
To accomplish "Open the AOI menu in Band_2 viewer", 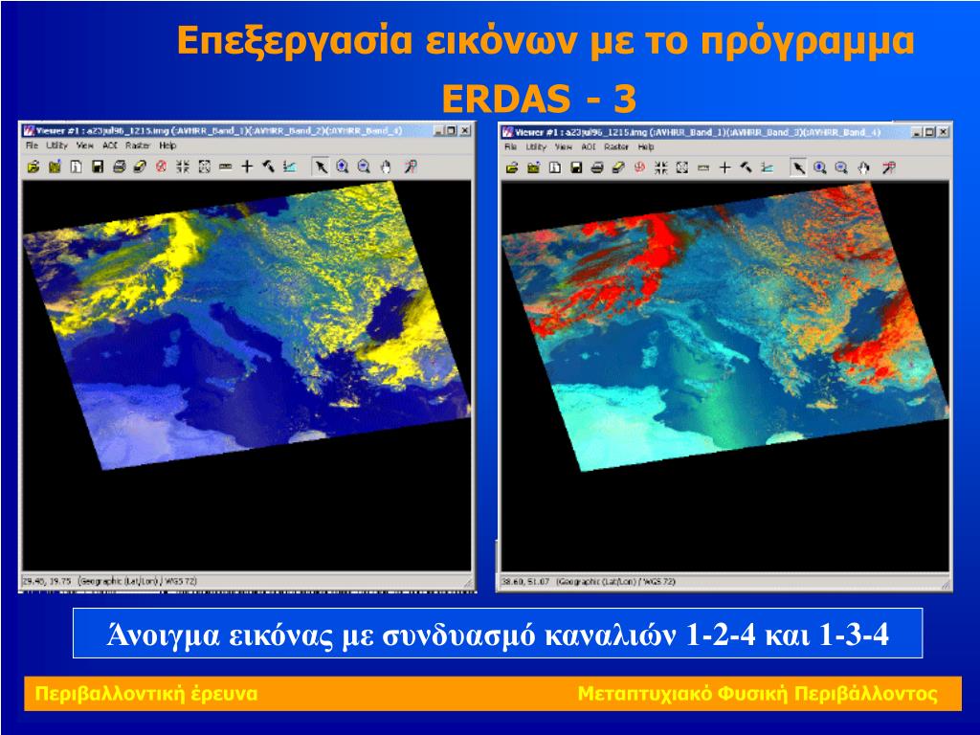I will click(x=110, y=145).
